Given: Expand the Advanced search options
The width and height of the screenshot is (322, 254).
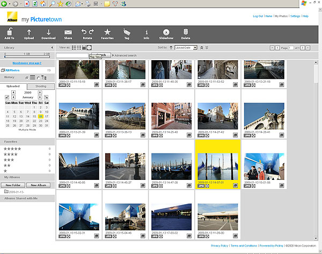Looking at the screenshot, I should coord(124,55).
